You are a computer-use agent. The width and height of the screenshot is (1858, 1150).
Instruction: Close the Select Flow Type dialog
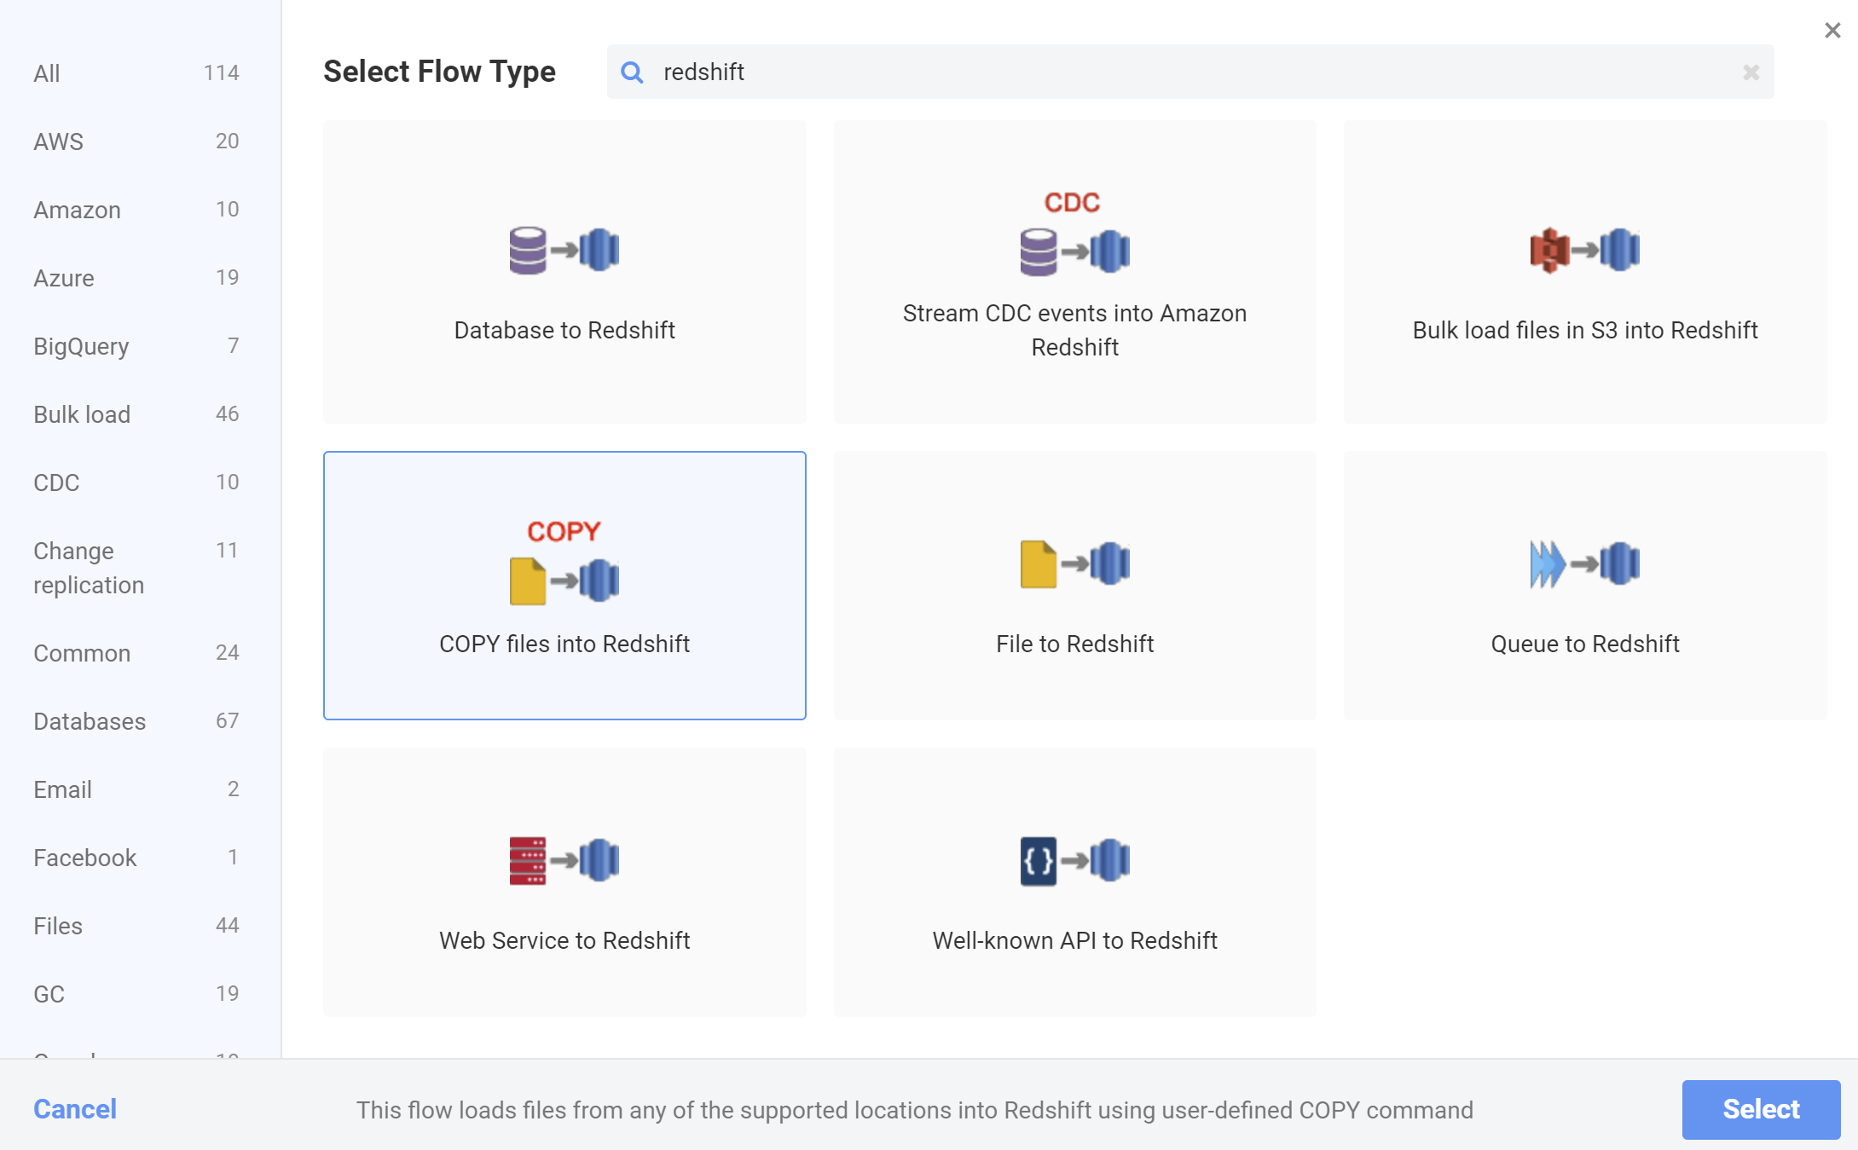coord(1832,31)
